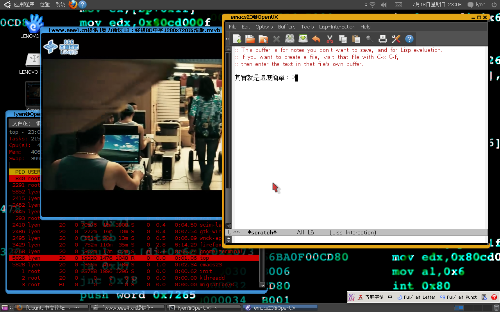Click the Paste clipboard icon in Emacs
The image size is (500, 312).
pyautogui.click(x=356, y=39)
